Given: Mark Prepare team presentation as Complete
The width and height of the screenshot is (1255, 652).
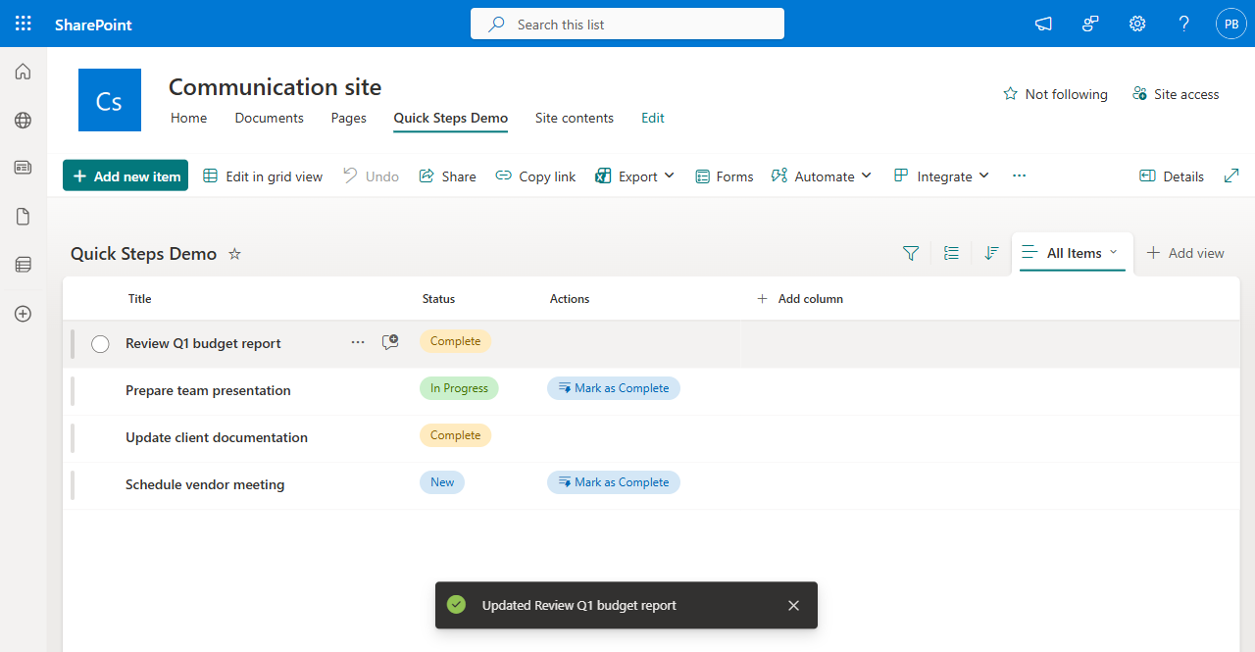Looking at the screenshot, I should 614,388.
